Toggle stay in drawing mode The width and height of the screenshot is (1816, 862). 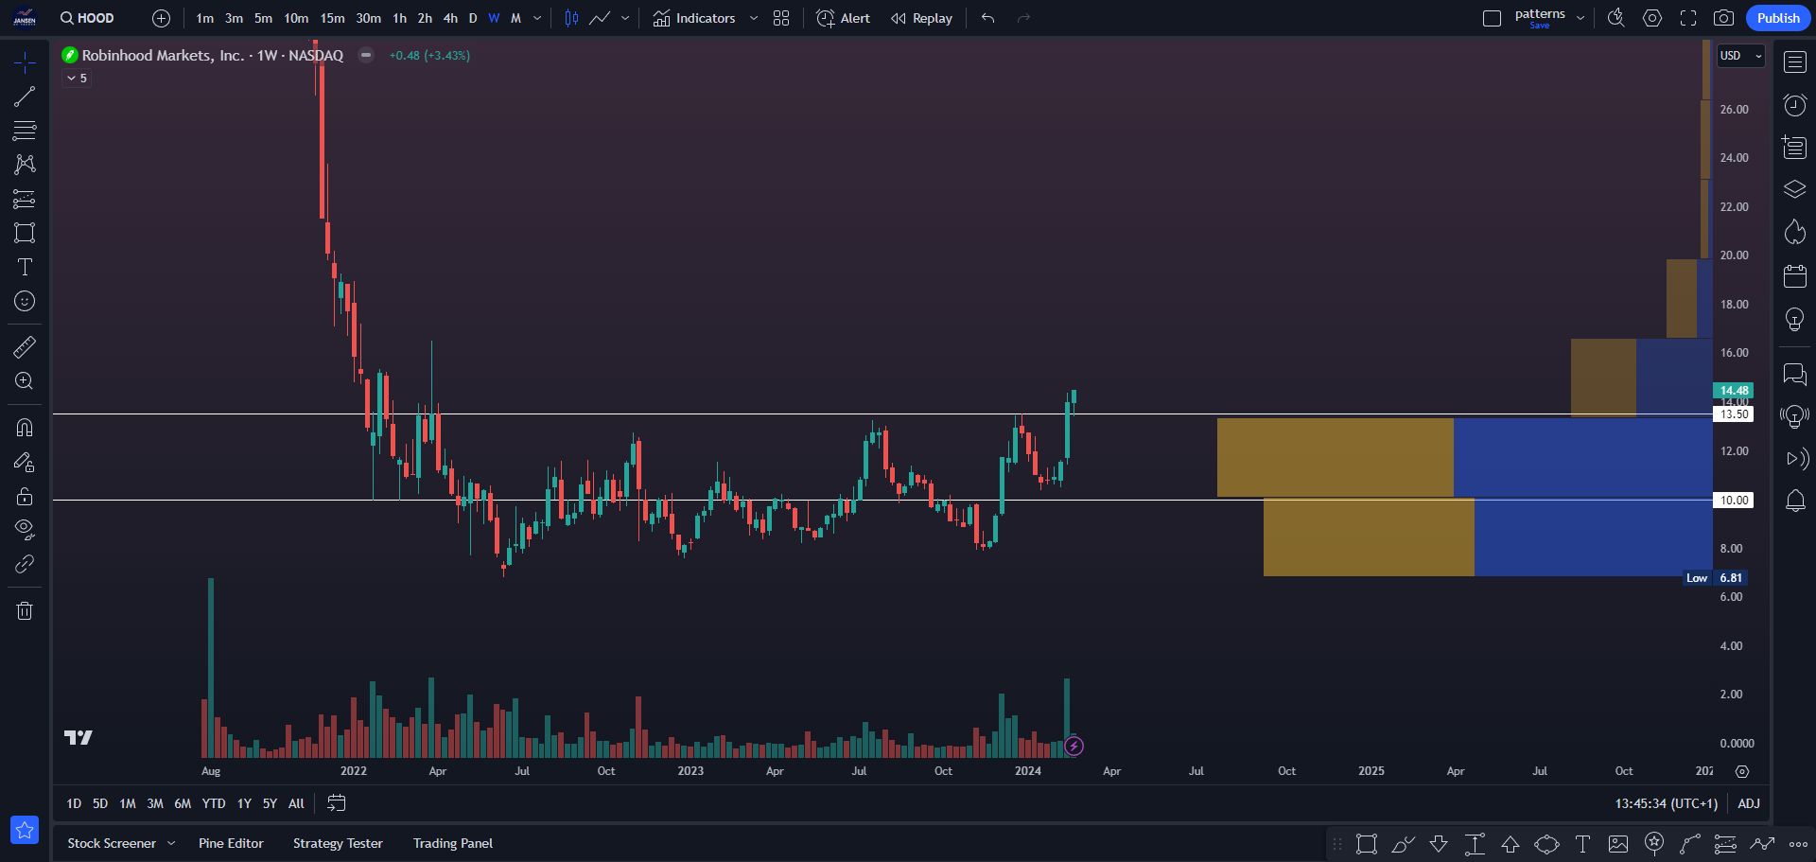(x=25, y=462)
